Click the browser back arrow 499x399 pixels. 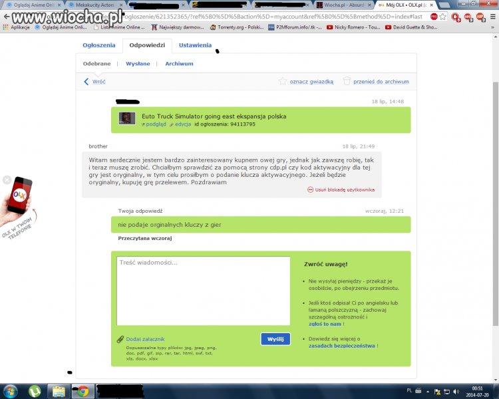(x=7, y=17)
